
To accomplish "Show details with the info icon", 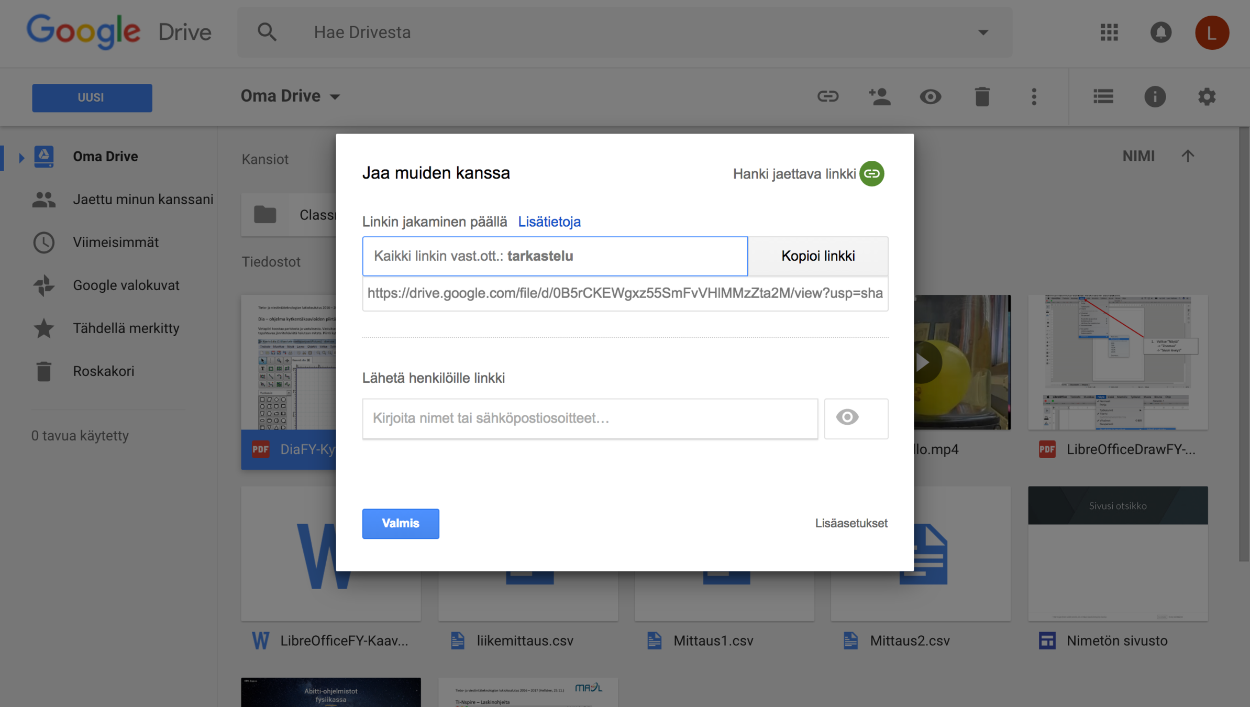I will [1155, 97].
